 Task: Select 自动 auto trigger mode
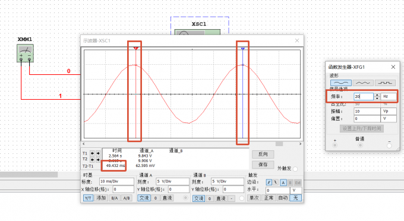point(283,198)
